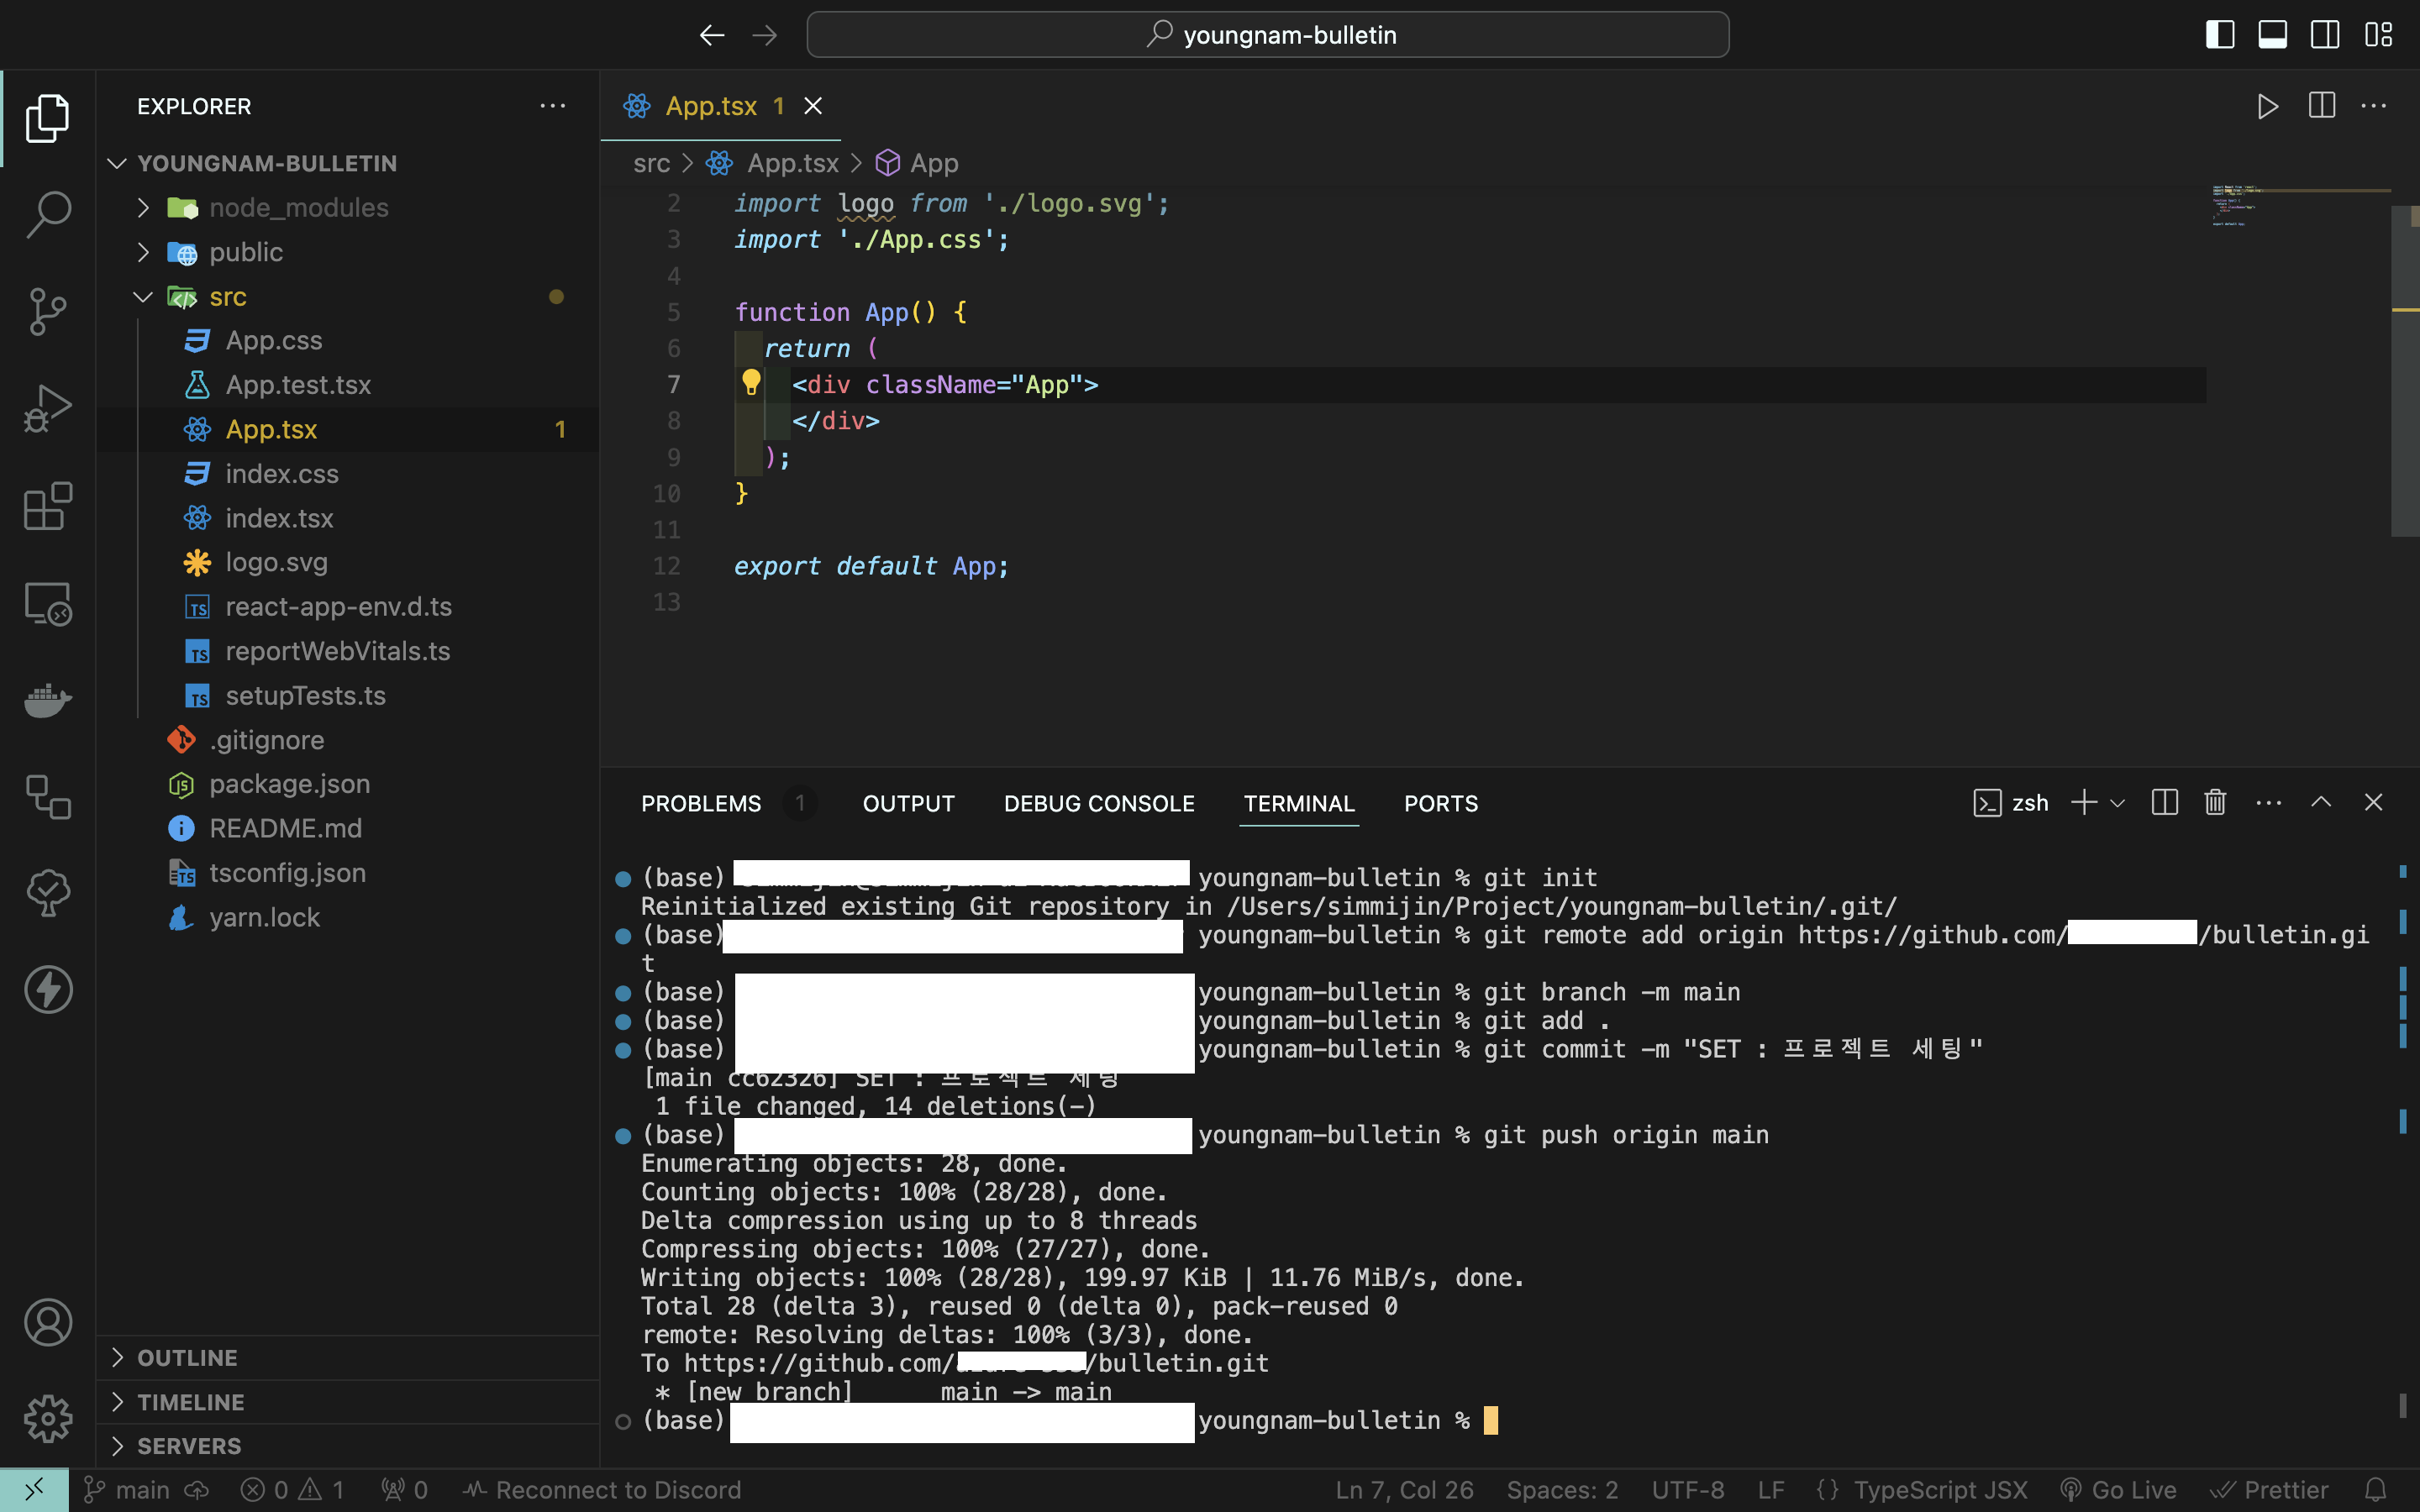
Task: Toggle secondary side bar visibility
Action: pyautogui.click(x=2325, y=35)
